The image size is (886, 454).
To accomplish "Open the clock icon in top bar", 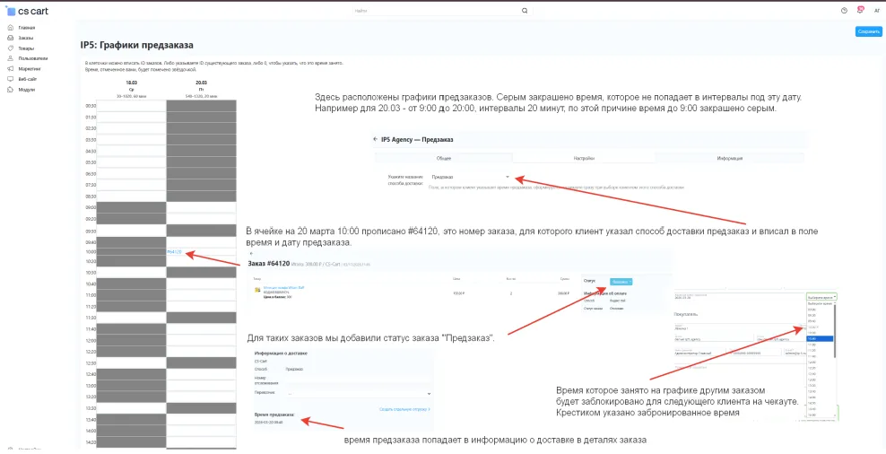I will point(844,11).
